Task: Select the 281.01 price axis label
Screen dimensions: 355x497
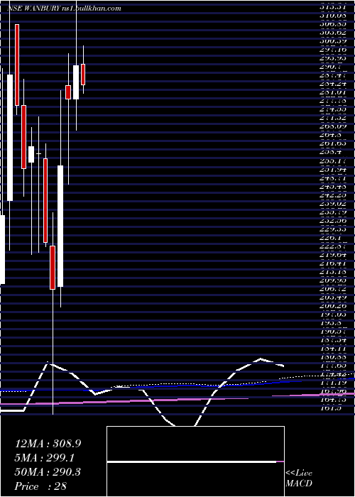Action: click(x=334, y=92)
